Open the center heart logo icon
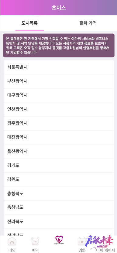Screen dimensions: 117x253 [x=58, y=239]
